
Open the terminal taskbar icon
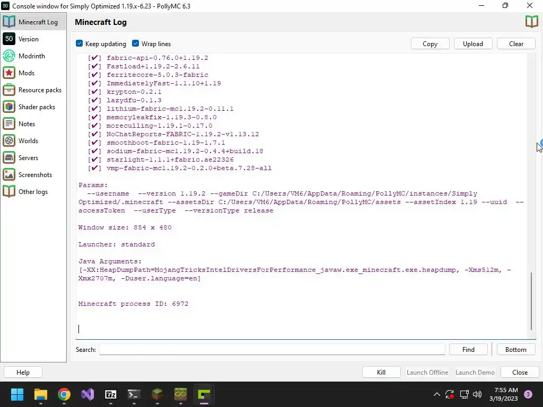(x=134, y=394)
